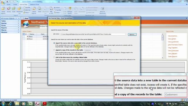Viewport: 188px width, 106px height.
Task: Open the View Suppliers quick link
Action: pyautogui.click(x=173, y=48)
